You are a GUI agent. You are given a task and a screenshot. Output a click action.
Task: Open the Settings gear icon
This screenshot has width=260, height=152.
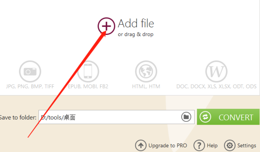(230, 145)
